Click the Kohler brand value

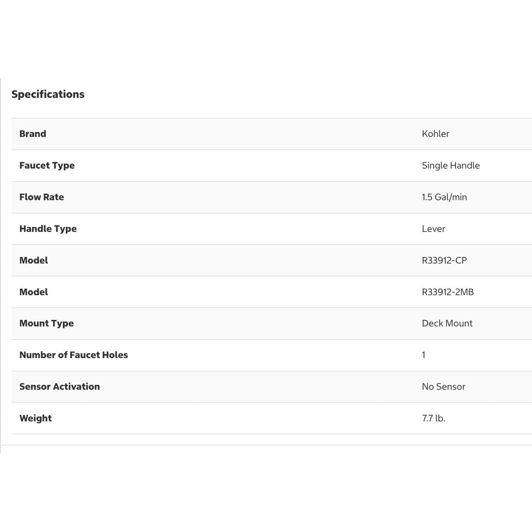[x=435, y=134]
